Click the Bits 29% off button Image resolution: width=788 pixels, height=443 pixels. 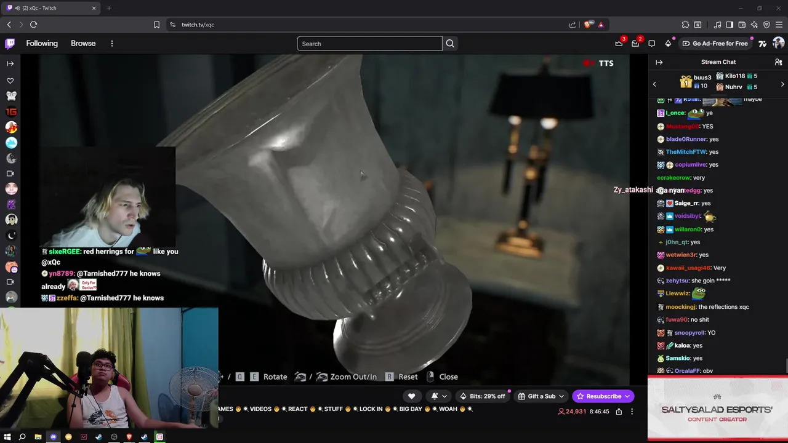(x=483, y=396)
